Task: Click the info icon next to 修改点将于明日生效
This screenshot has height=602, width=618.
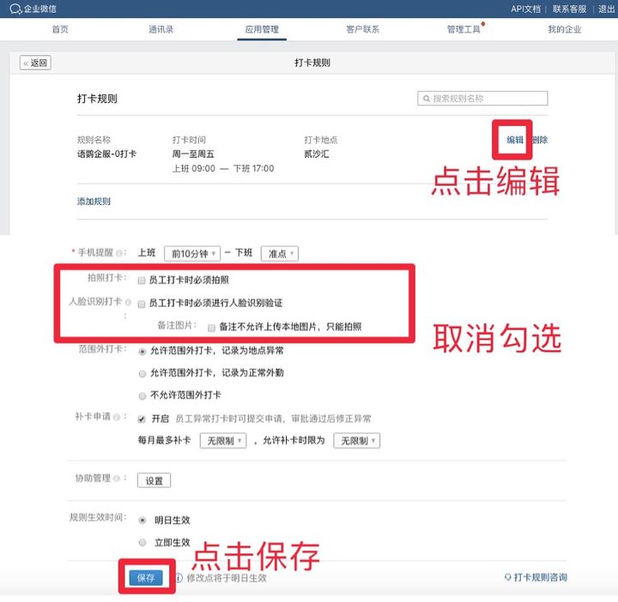Action: pyautogui.click(x=179, y=578)
